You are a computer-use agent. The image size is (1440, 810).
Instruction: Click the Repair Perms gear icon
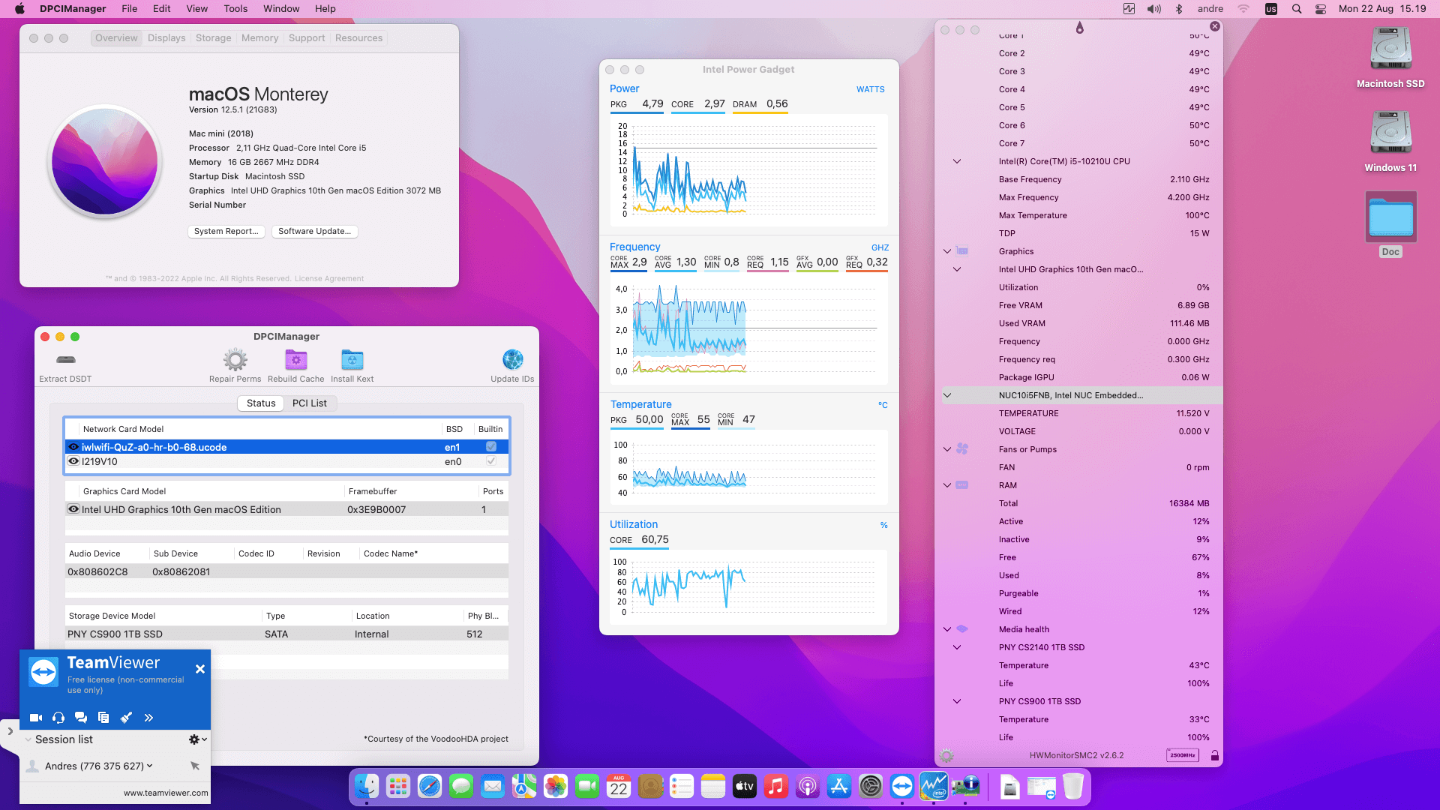tap(235, 360)
